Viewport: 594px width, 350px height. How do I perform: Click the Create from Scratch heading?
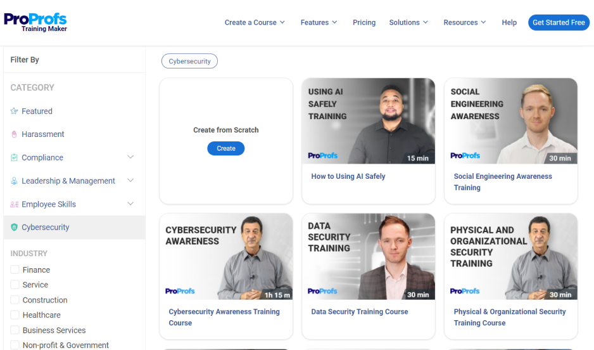[226, 130]
